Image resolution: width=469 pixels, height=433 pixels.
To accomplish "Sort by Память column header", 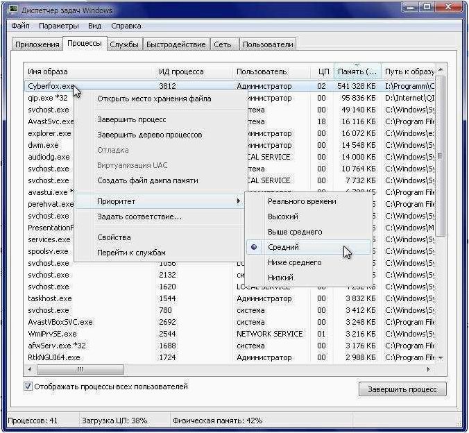I will click(x=357, y=71).
